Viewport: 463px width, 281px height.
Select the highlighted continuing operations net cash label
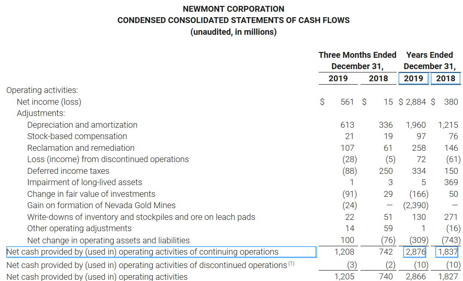(161, 252)
